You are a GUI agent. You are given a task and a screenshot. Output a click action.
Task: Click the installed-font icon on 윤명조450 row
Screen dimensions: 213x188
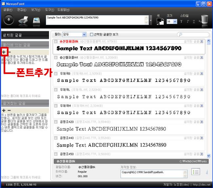point(202,154)
